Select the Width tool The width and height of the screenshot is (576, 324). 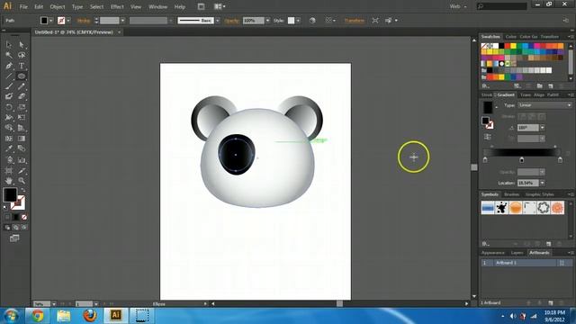9,118
